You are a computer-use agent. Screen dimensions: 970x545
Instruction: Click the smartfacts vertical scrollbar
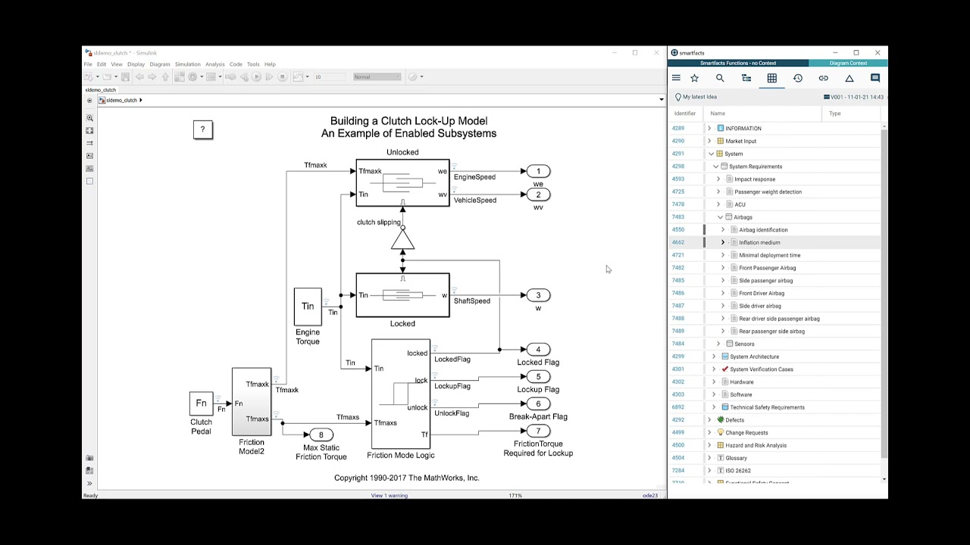[884, 294]
